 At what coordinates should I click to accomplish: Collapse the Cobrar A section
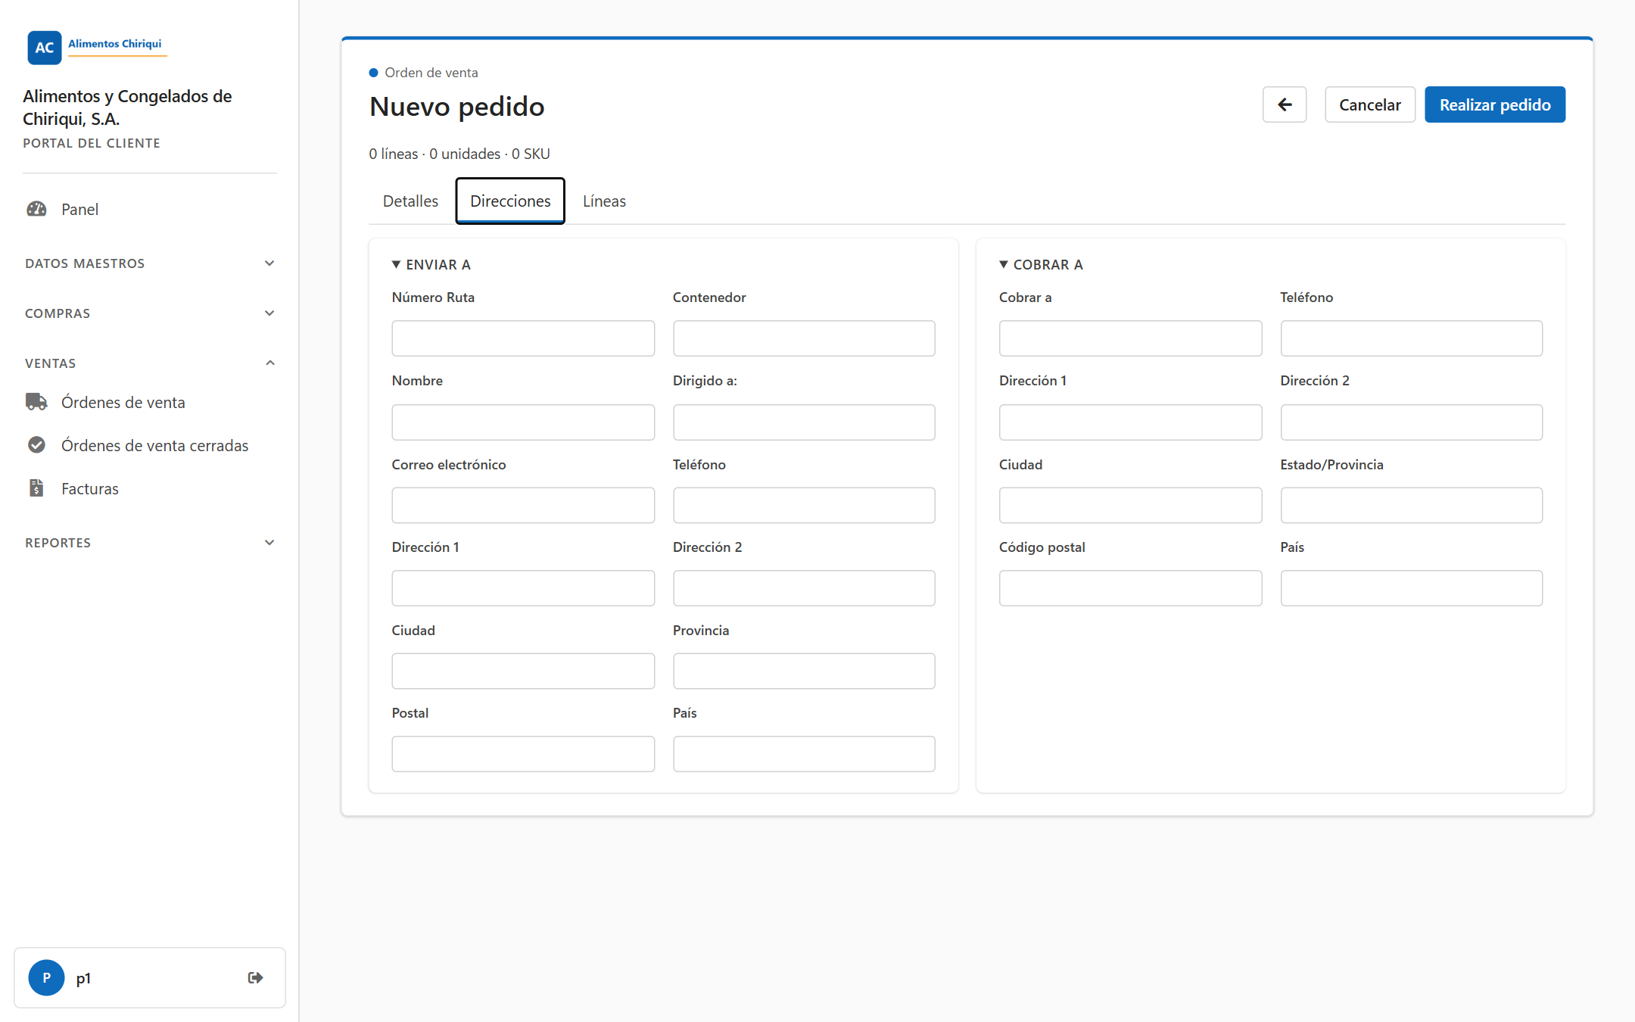click(x=1041, y=264)
